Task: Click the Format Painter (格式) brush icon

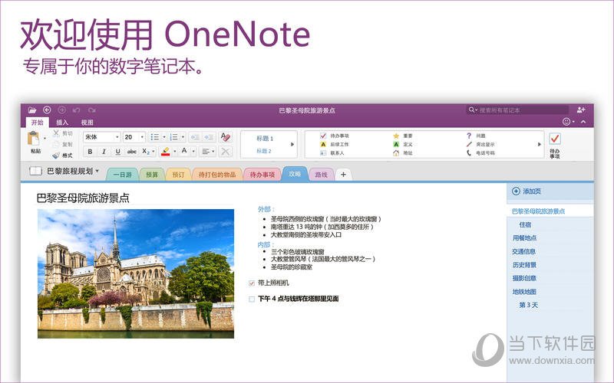Action: 56,155
